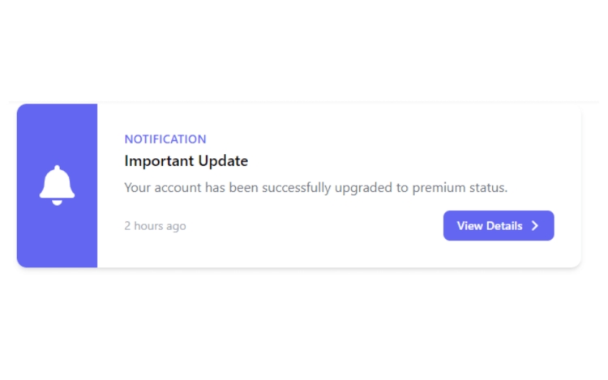Viewport: 608px width, 380px height.
Task: Click empty card space between timestamp and button
Action: pyautogui.click(x=314, y=226)
